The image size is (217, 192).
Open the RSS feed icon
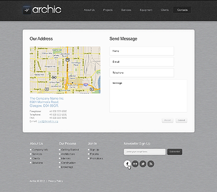(151, 164)
